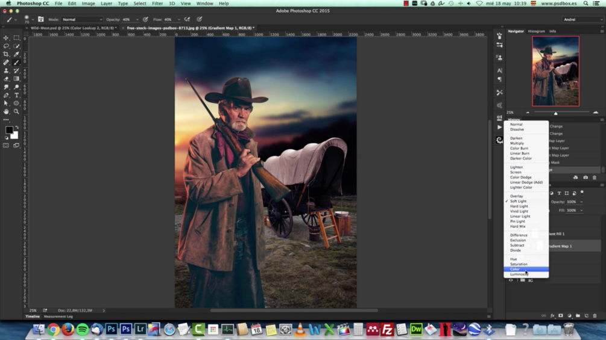Choose Multiply blend mode
Image resolution: width=606 pixels, height=340 pixels.
click(526, 143)
